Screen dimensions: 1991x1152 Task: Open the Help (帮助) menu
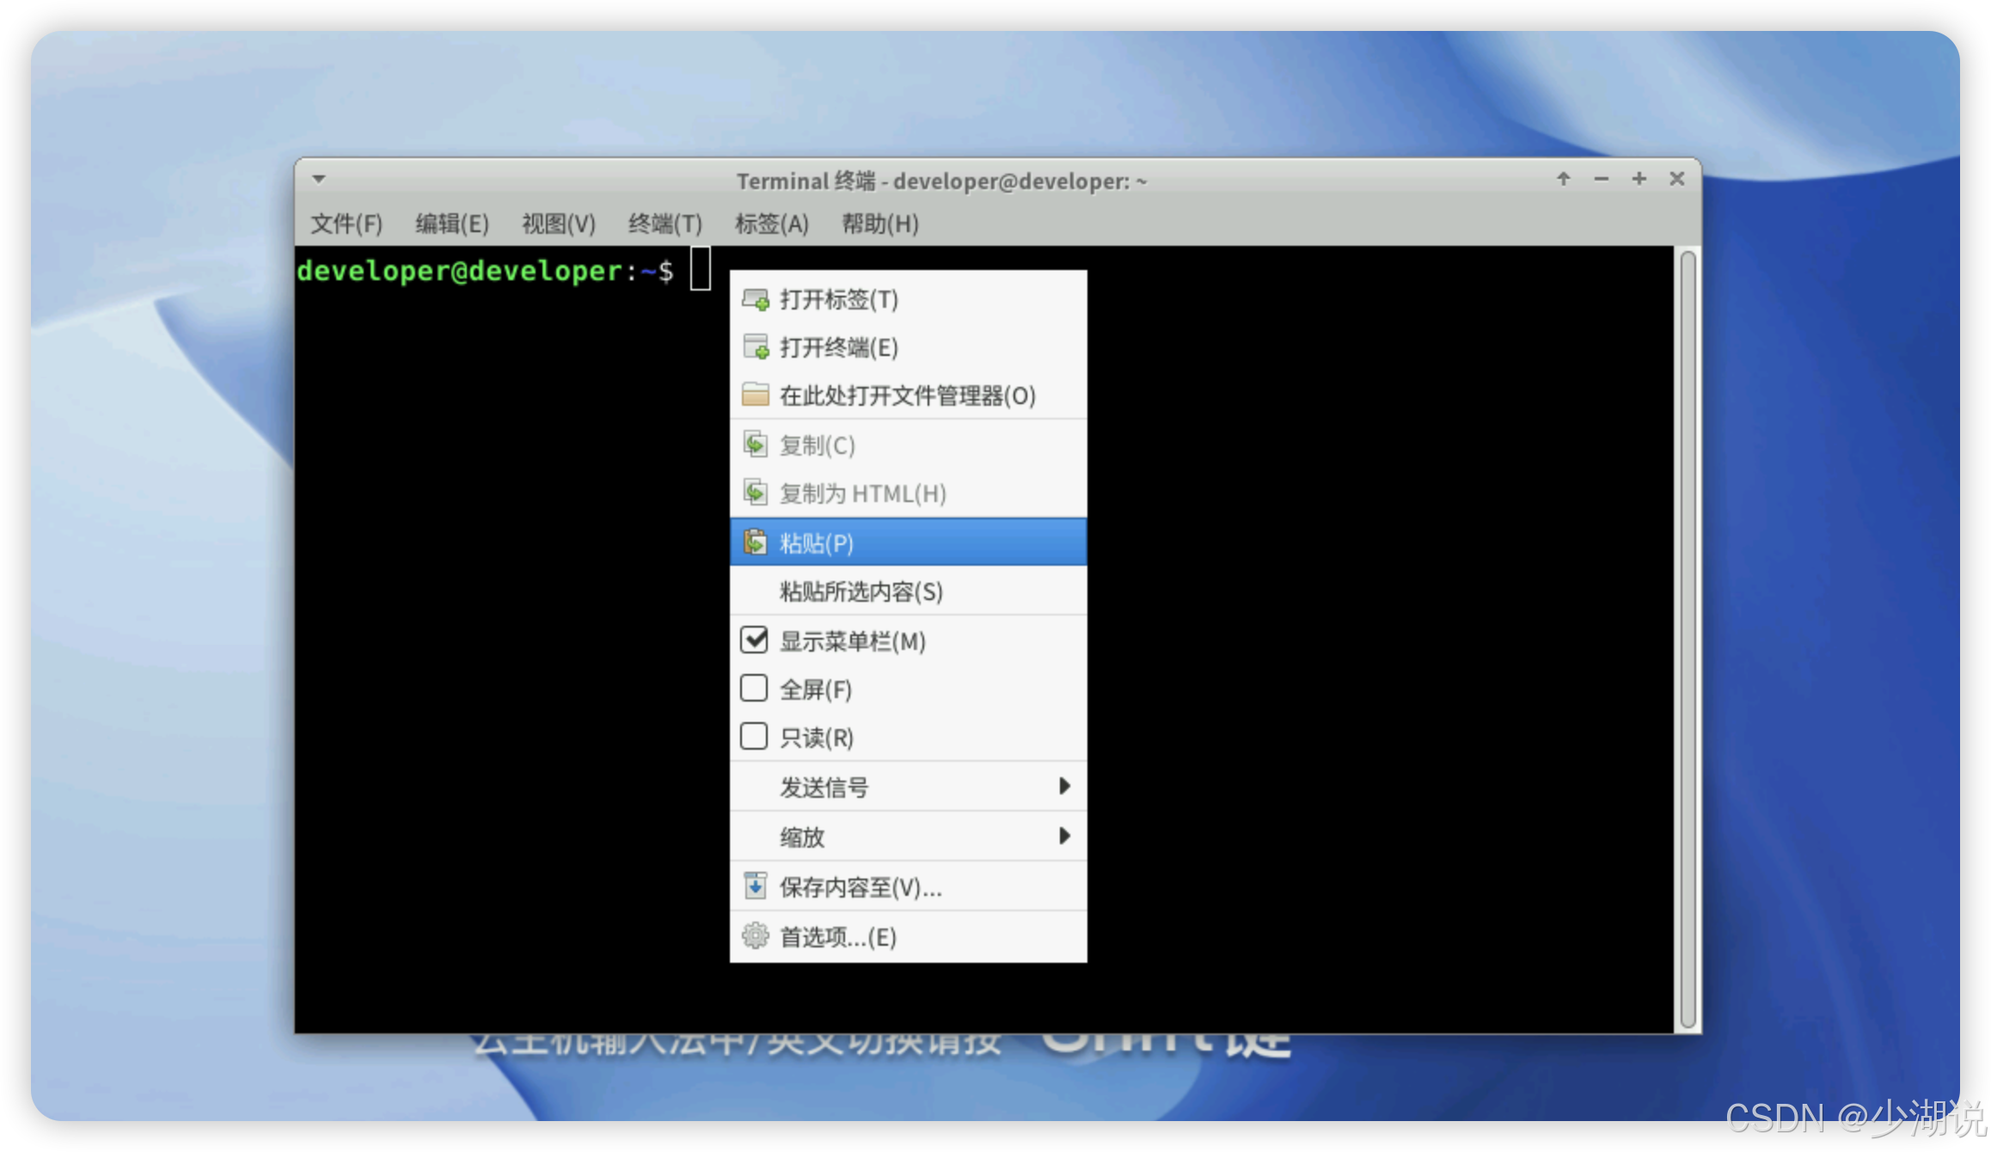[x=879, y=224]
